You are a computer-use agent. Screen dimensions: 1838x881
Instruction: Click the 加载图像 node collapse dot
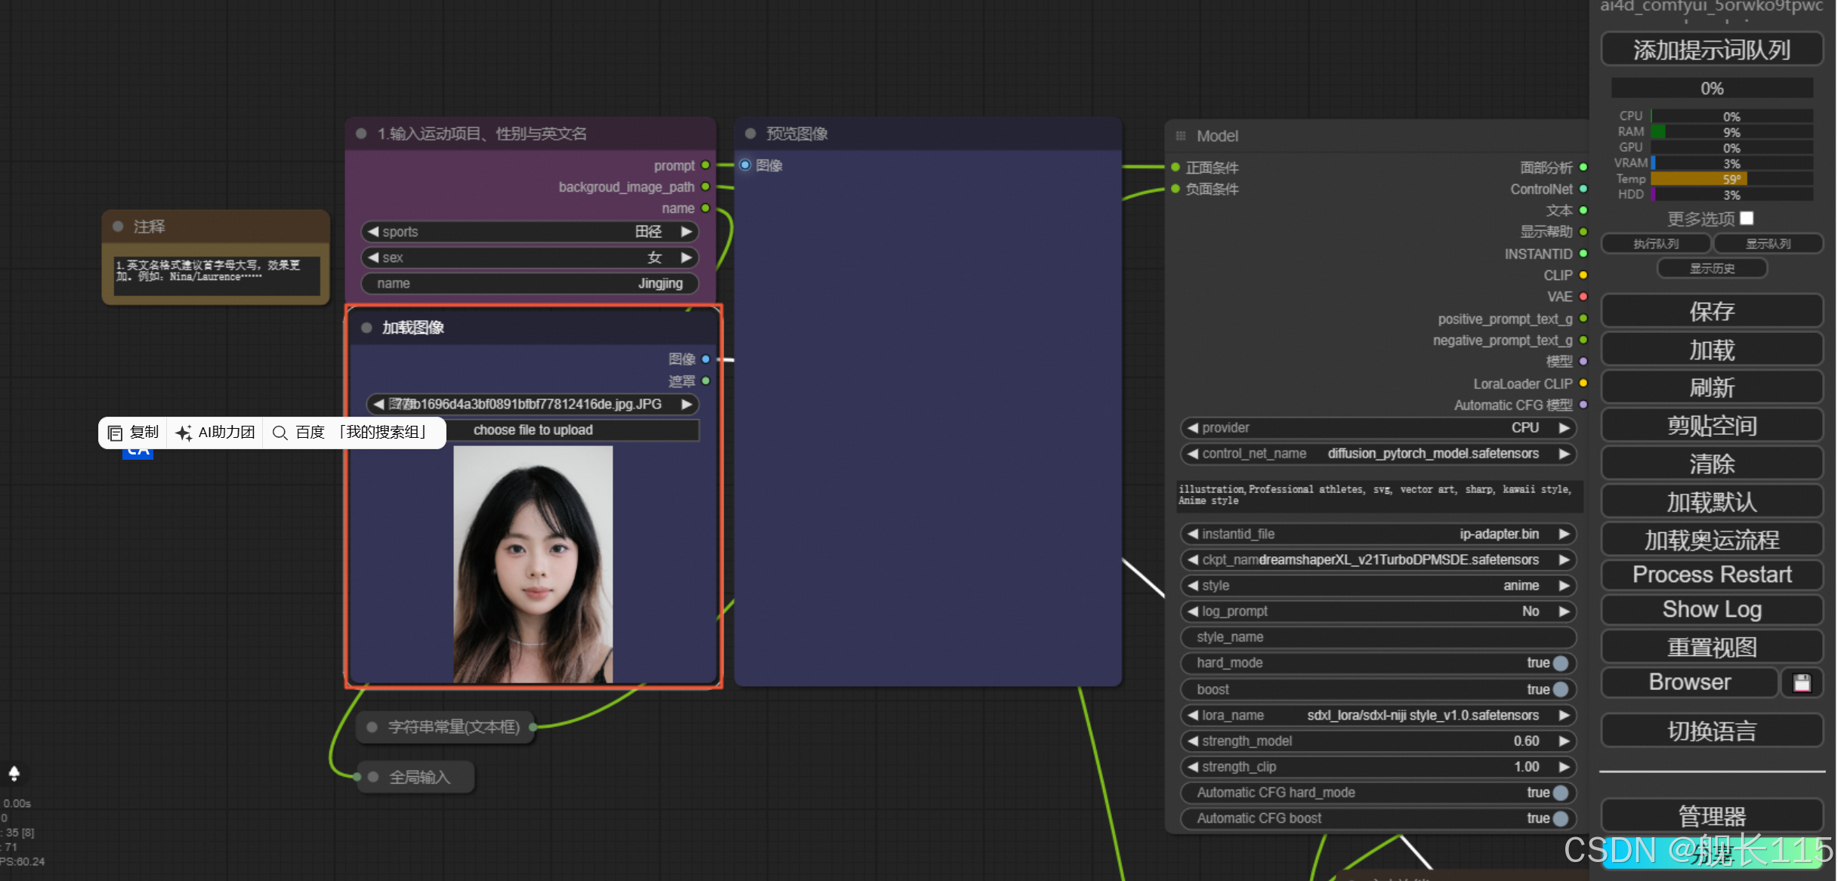366,328
